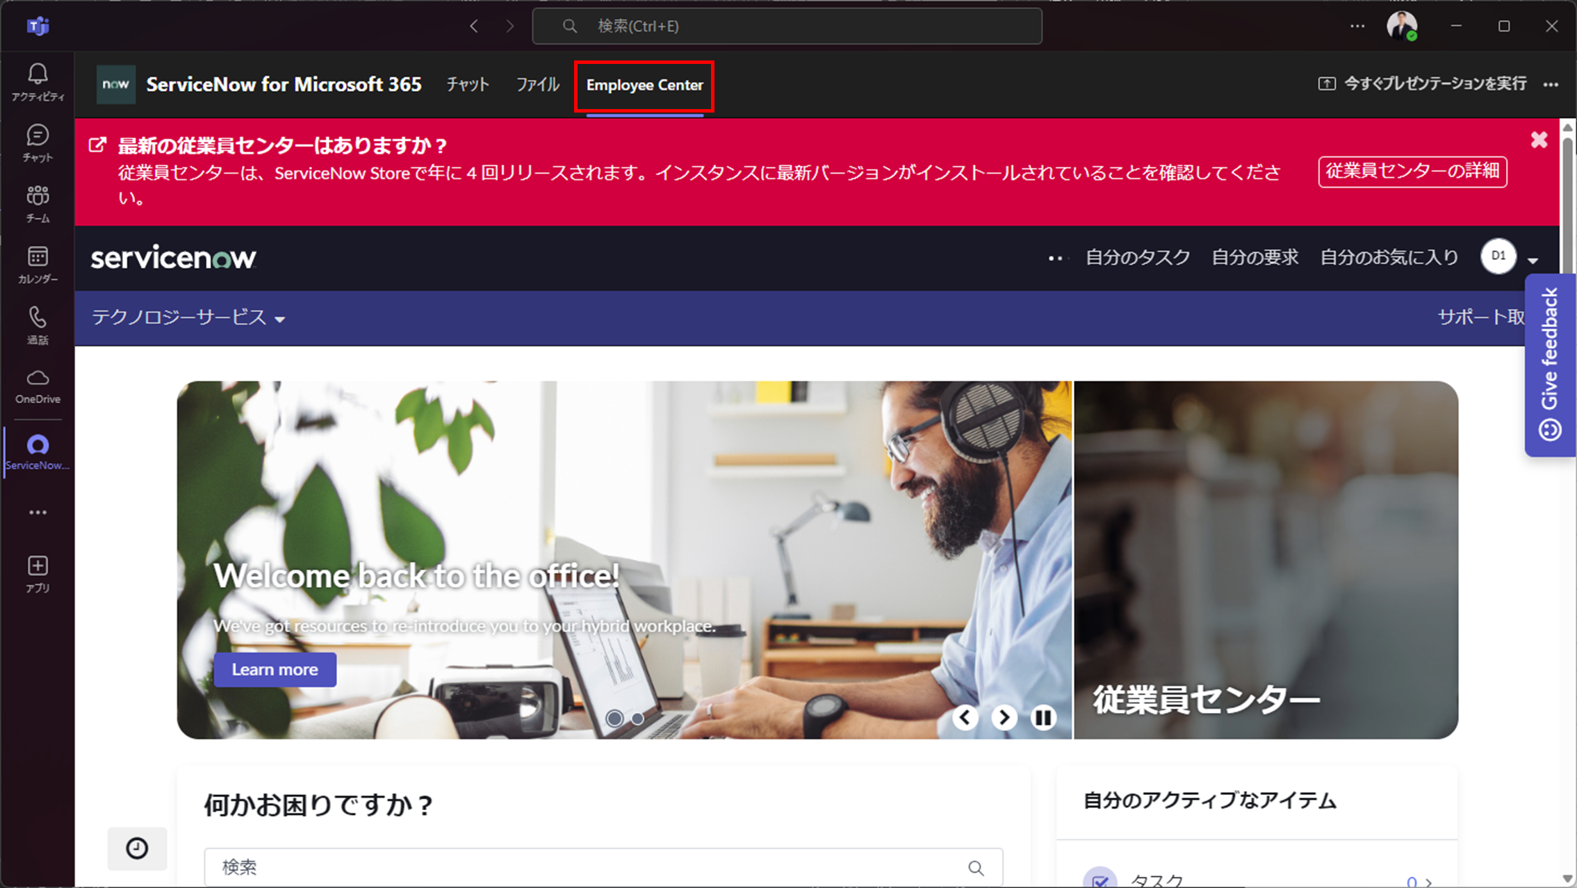Switch to the ファイル tab
This screenshot has height=888, width=1577.
click(x=537, y=83)
